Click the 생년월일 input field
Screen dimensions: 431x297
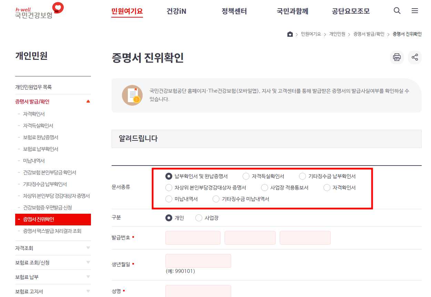point(198,261)
